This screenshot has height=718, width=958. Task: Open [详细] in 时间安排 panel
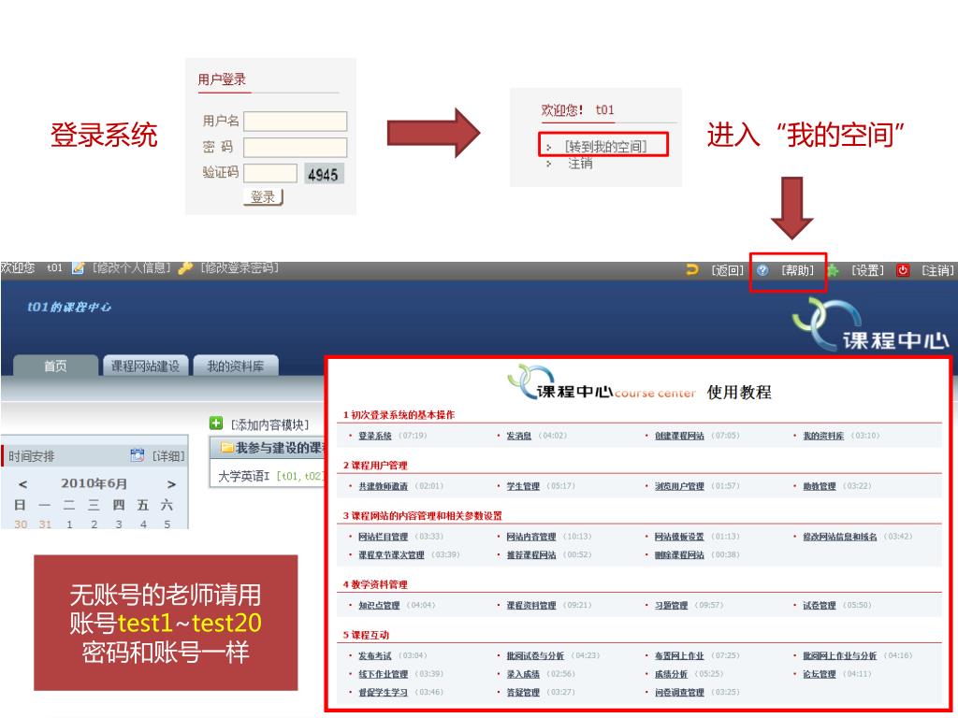(168, 456)
